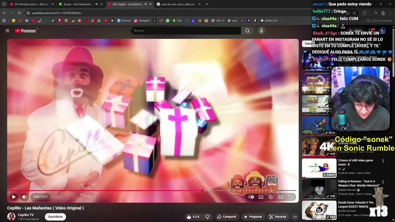395x222 pixels.
Task: Open more actions three-dot menu under video
Action: 295,217
